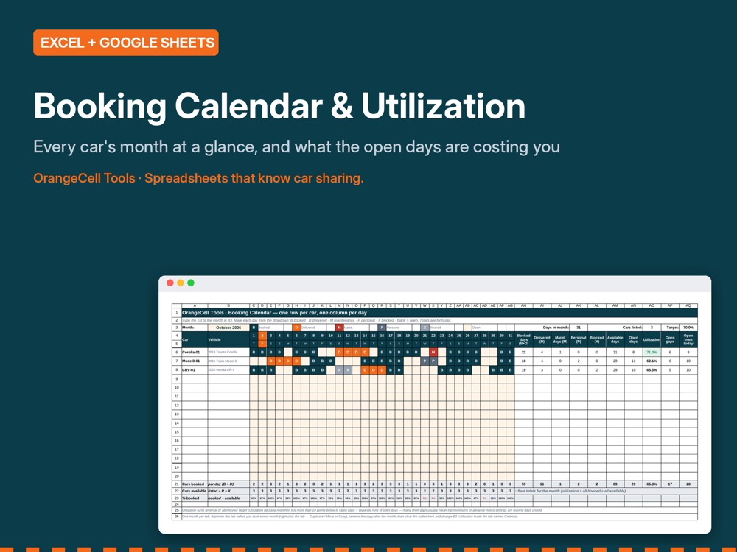Select row number 10 header
737x552 pixels.
coord(177,388)
